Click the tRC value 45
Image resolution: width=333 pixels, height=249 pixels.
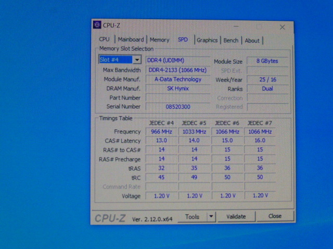[161, 177]
